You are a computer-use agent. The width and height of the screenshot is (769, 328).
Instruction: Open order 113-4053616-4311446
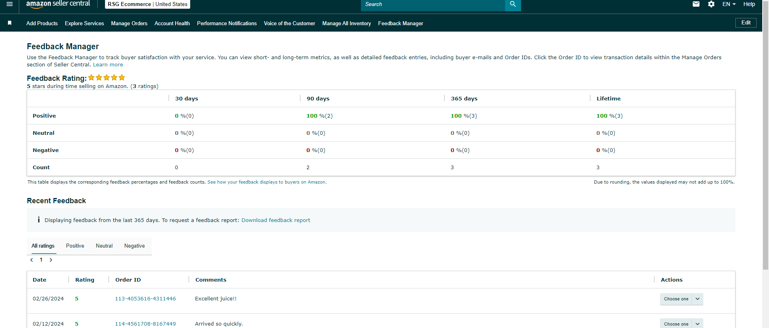pos(145,299)
